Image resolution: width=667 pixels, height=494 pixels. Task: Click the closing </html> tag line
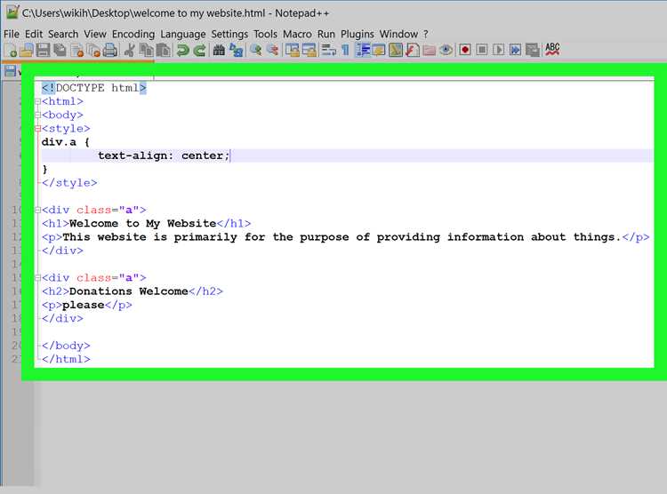point(66,359)
